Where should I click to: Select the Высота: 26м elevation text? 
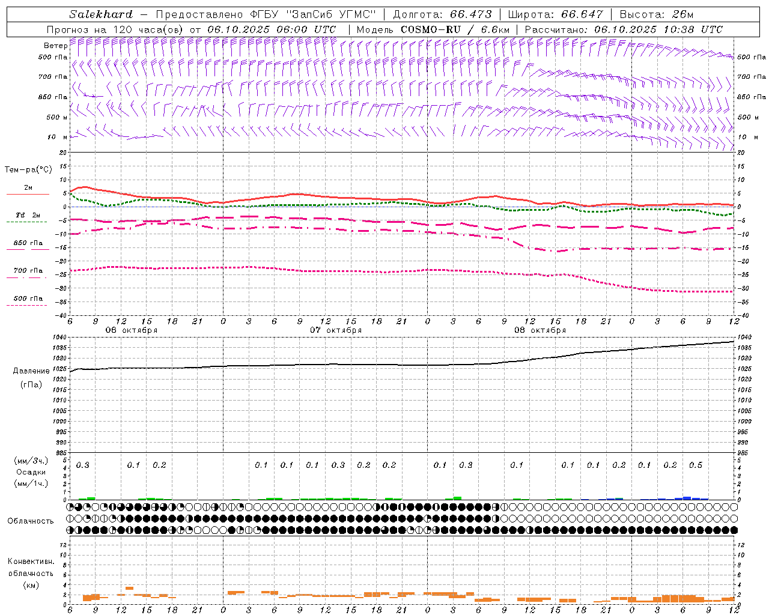[x=657, y=14]
